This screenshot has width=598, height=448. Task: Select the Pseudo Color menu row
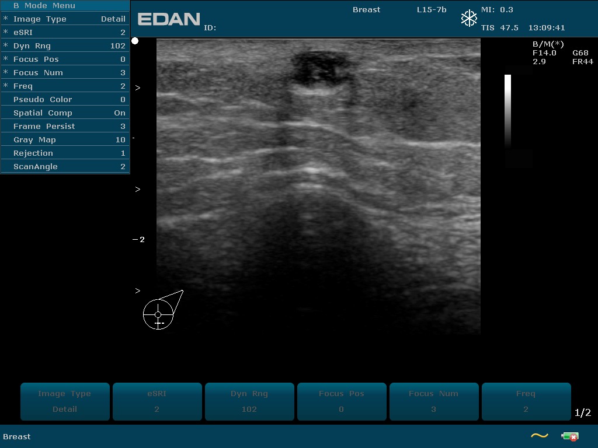point(65,100)
